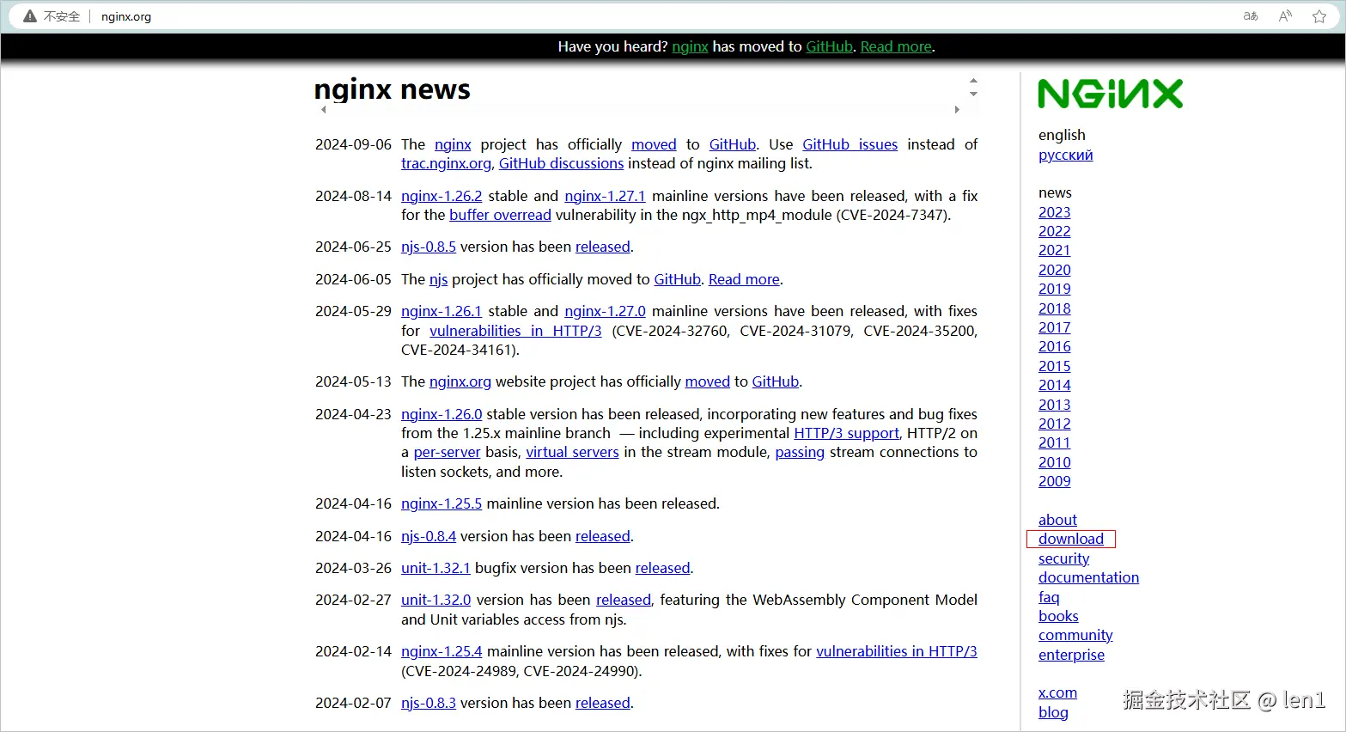This screenshot has width=1346, height=732.
Task: Open the translate page icon in address bar
Action: (x=1251, y=16)
